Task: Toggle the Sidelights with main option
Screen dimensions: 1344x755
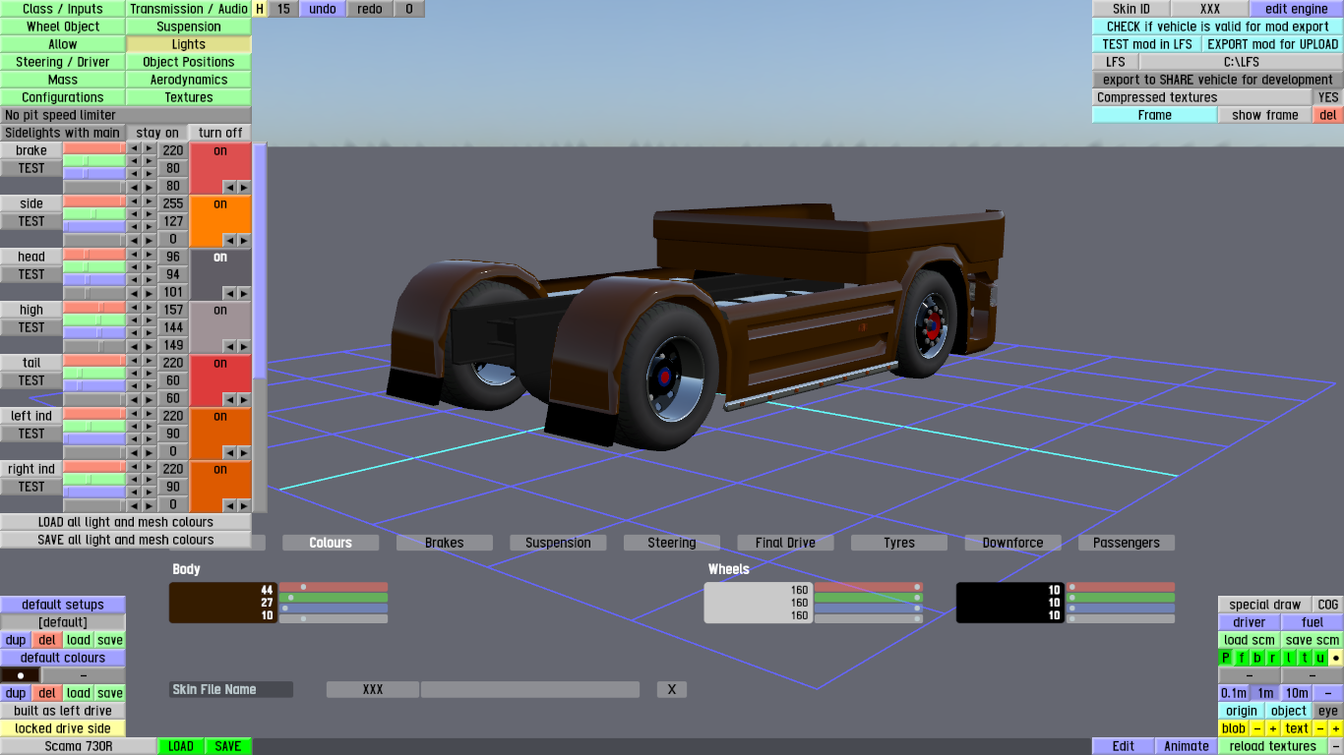Action: [63, 133]
